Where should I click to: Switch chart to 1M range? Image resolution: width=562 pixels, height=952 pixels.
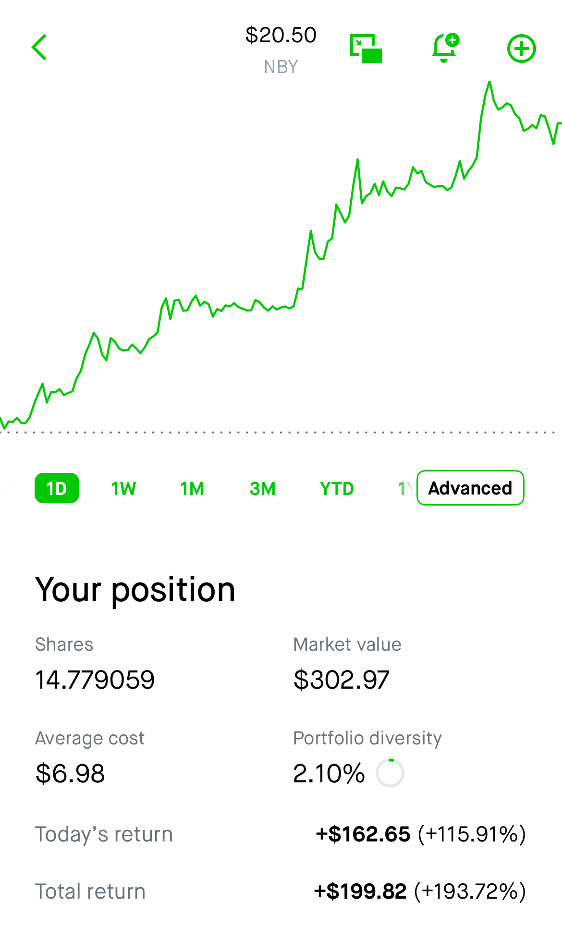[x=192, y=489]
